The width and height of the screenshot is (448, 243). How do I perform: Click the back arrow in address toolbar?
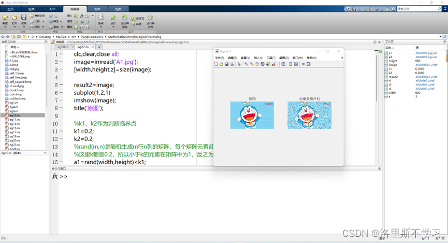pyautogui.click(x=3, y=37)
